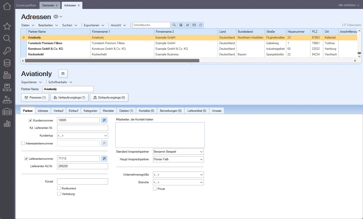Tick the Privat checkbox

(x=155, y=189)
